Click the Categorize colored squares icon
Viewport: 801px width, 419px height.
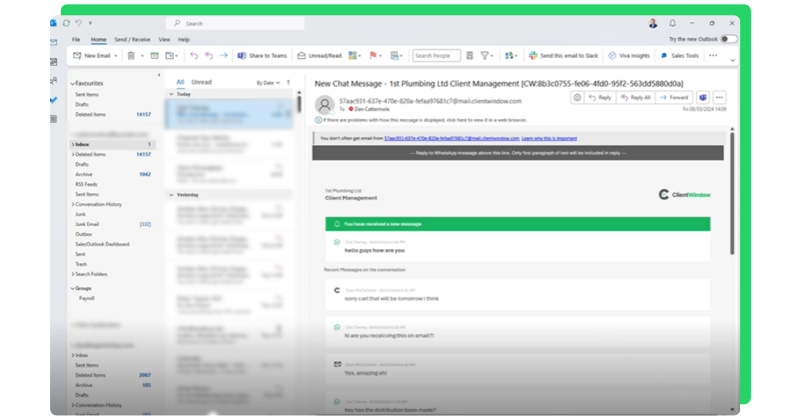[352, 56]
